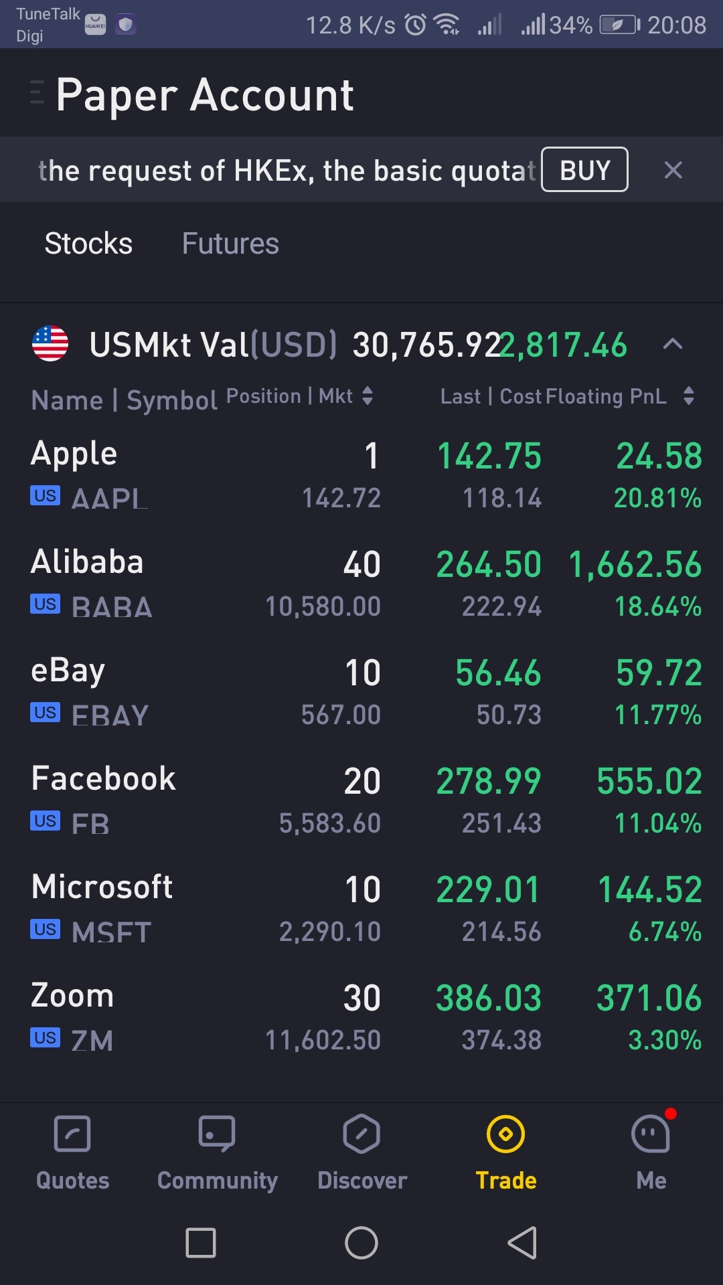Sort by Floating PnL arrows
This screenshot has width=723, height=1285.
pyautogui.click(x=689, y=396)
